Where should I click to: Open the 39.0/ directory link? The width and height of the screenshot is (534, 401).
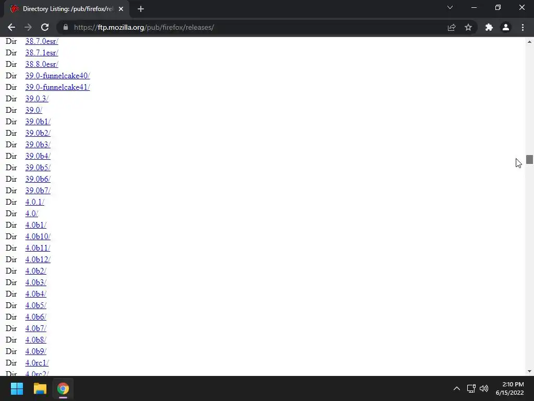[x=34, y=110]
